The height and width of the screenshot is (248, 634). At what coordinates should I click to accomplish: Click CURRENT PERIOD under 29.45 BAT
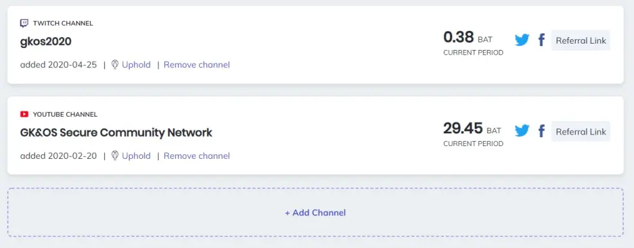coord(473,144)
